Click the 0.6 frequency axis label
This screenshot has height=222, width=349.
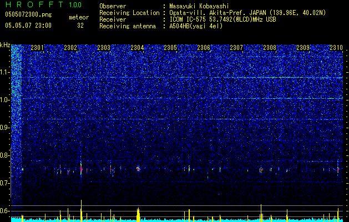click(5, 211)
